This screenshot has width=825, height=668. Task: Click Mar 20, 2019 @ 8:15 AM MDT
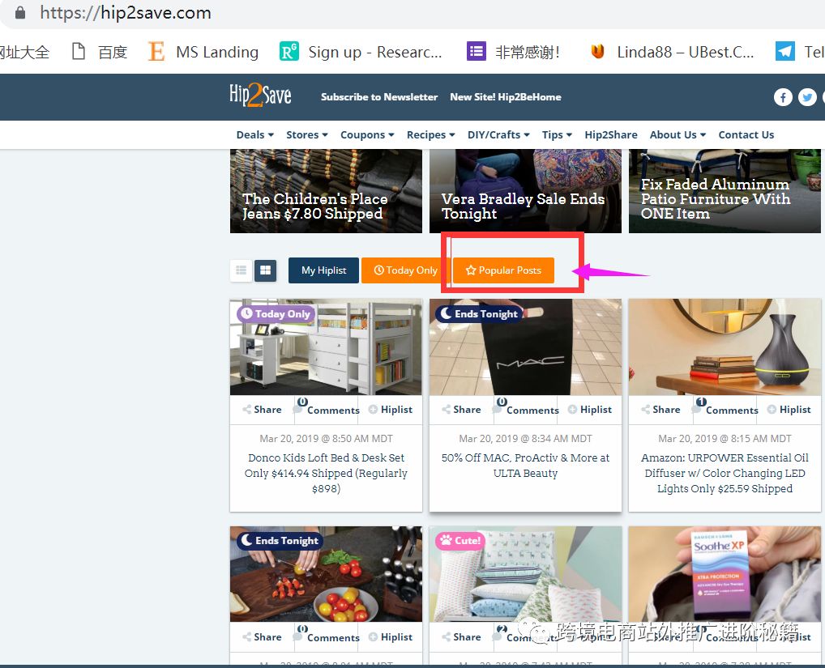(725, 438)
